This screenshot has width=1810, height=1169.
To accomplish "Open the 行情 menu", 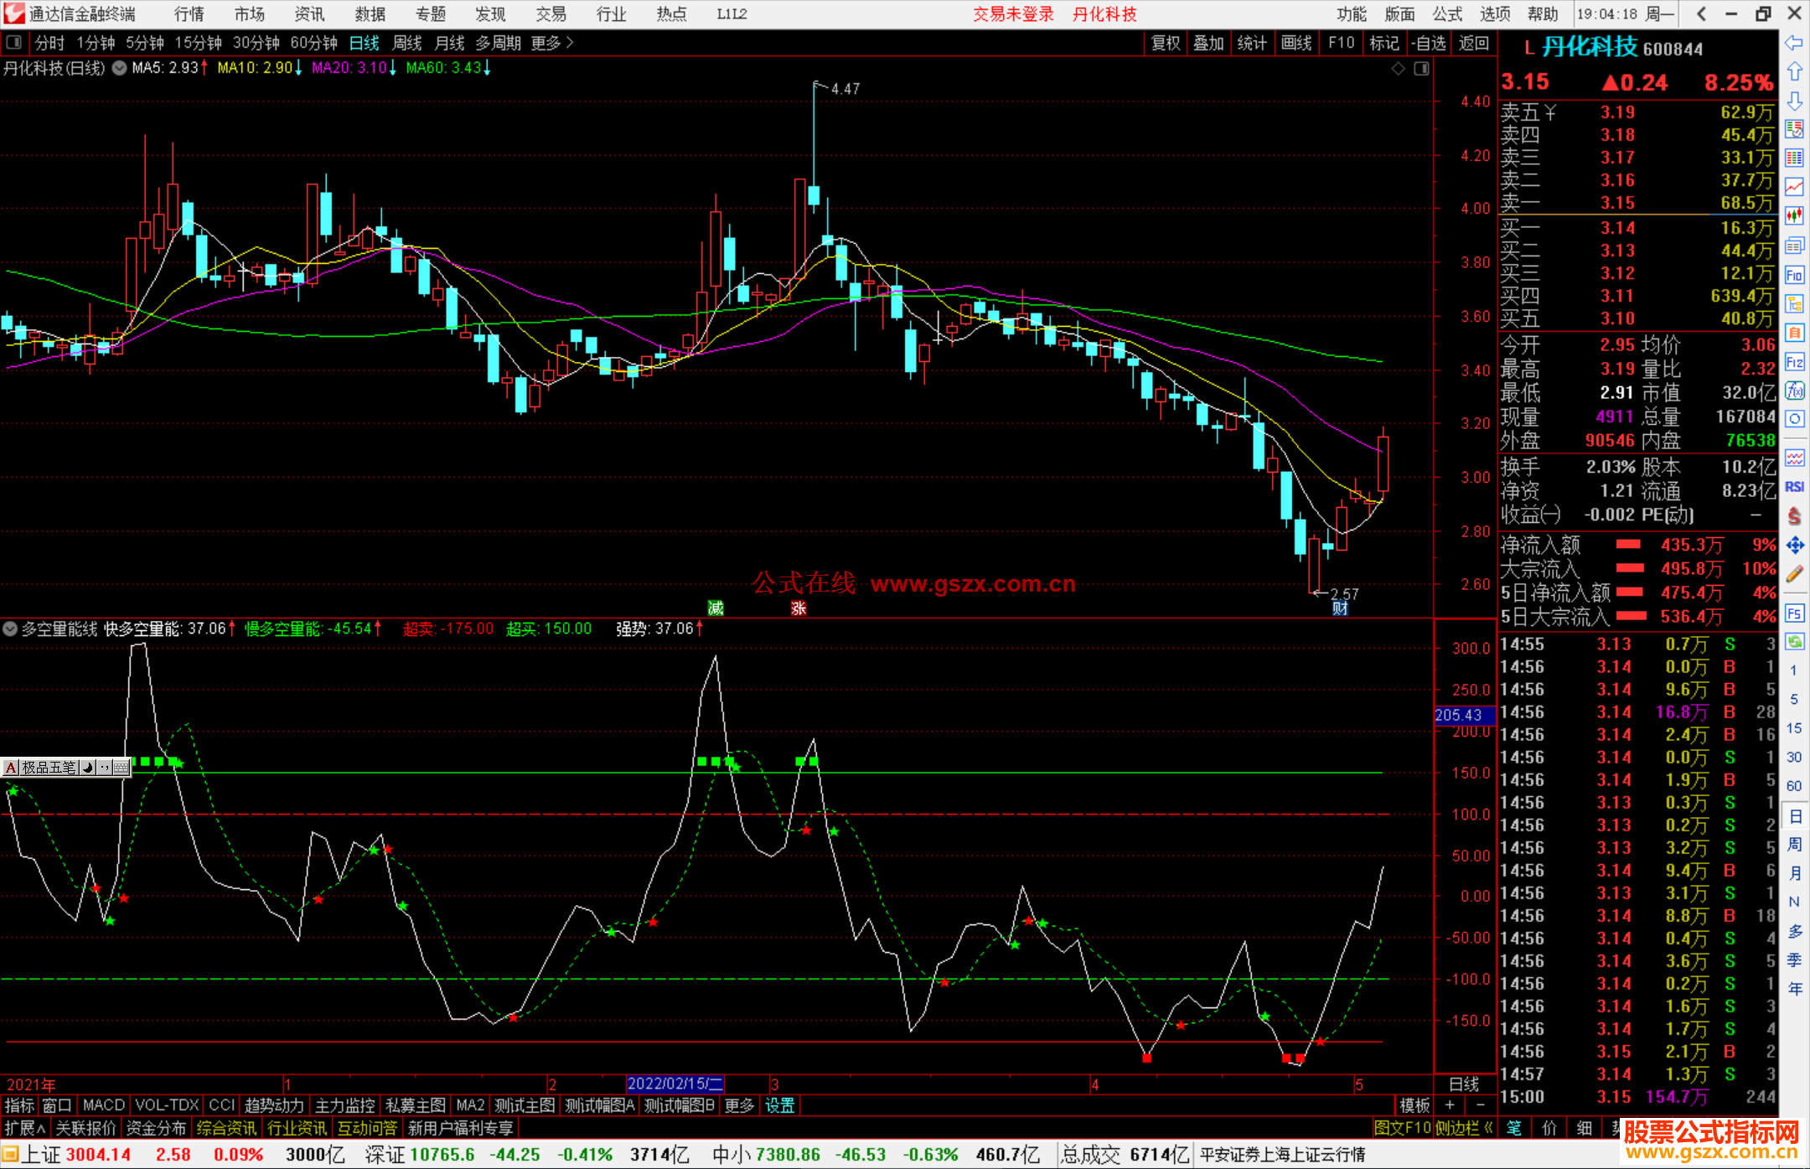I will (189, 14).
